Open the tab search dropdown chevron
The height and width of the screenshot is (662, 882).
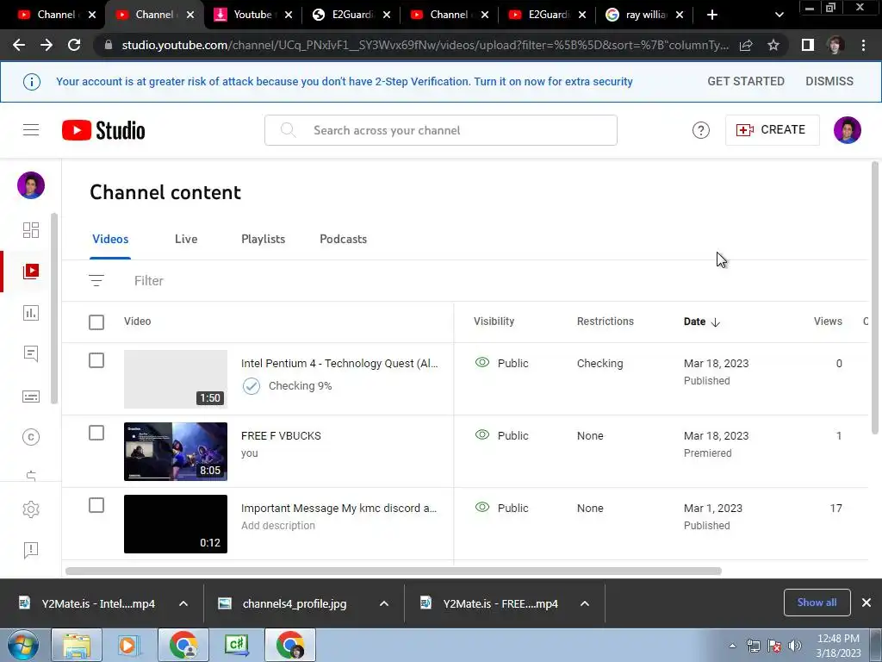click(779, 15)
